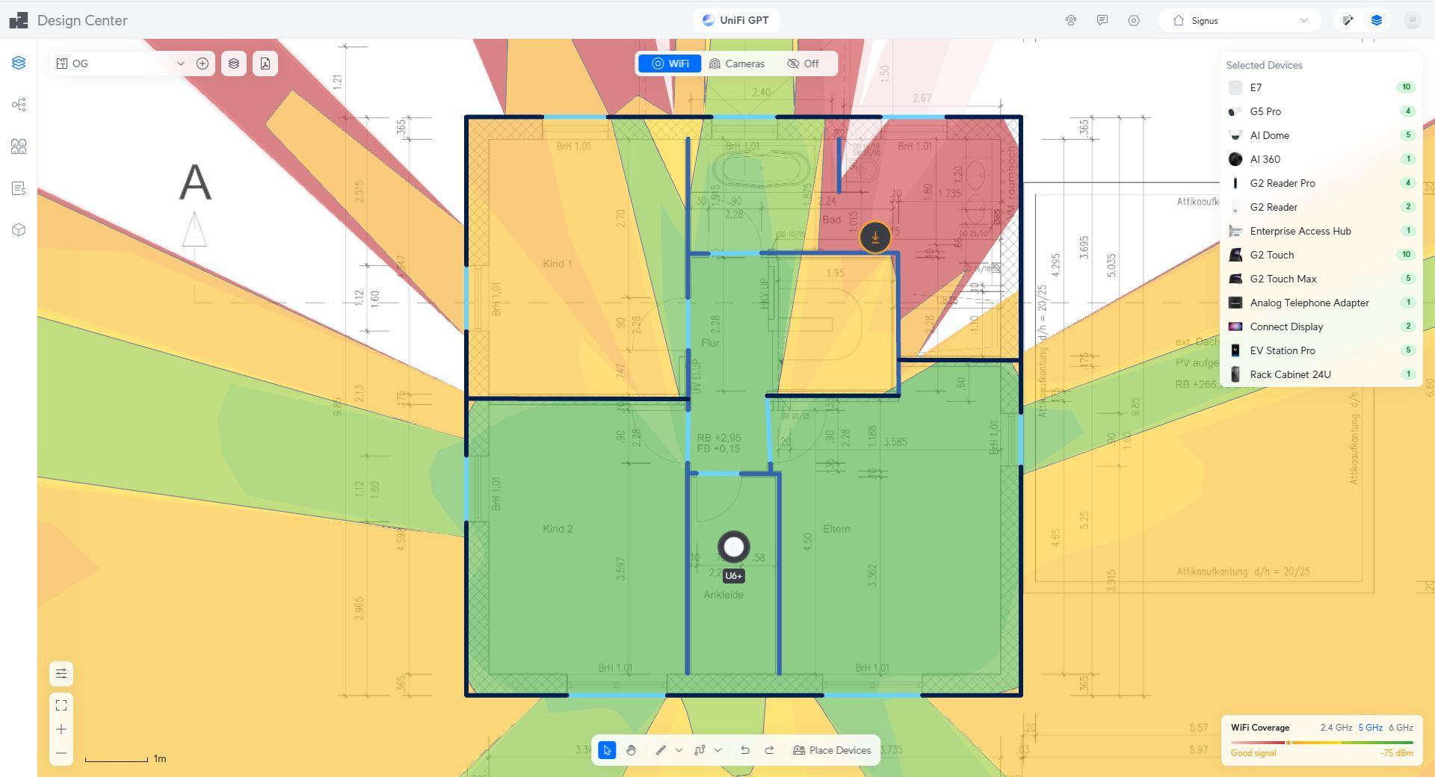Select the 5 GHz coverage band
The width and height of the screenshot is (1435, 777).
tap(1370, 728)
